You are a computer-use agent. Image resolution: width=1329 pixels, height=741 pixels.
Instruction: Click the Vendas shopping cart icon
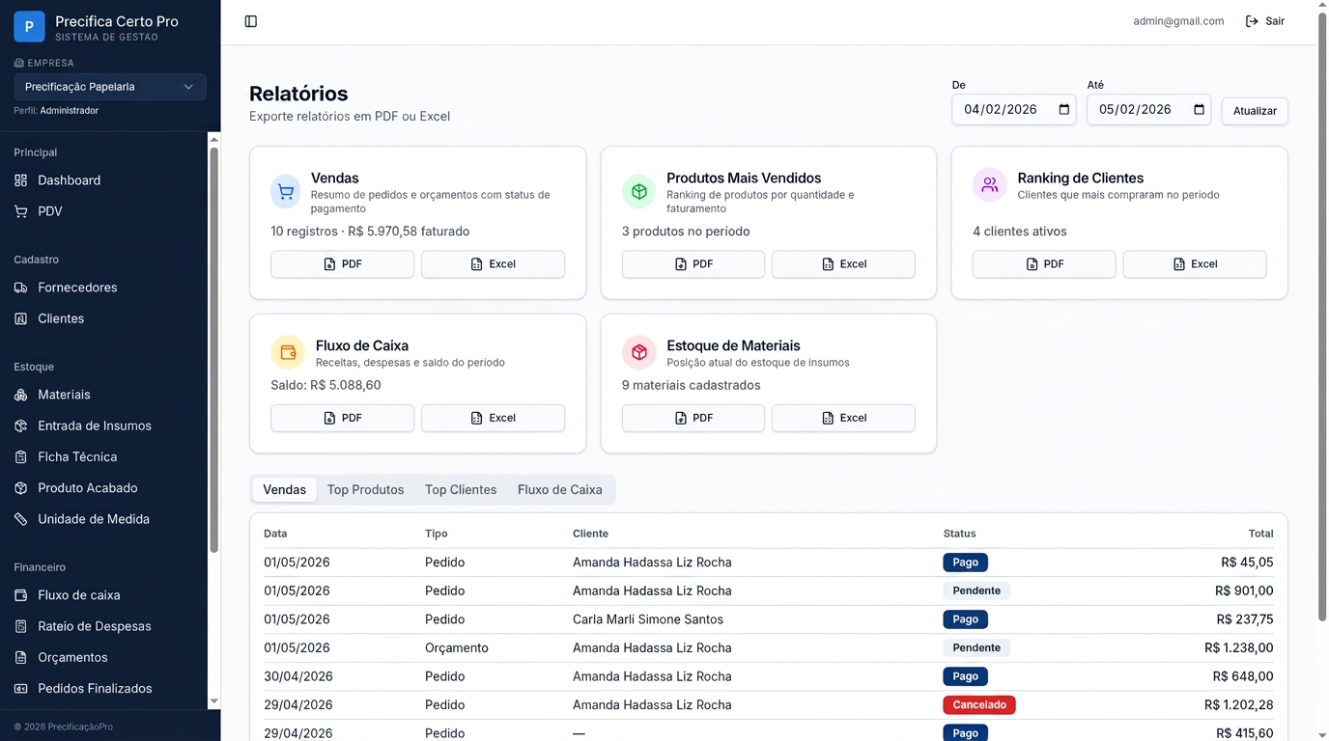[286, 192]
